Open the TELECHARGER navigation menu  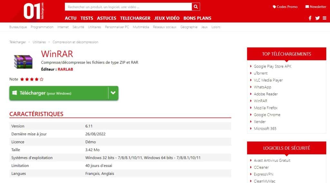click(x=135, y=18)
